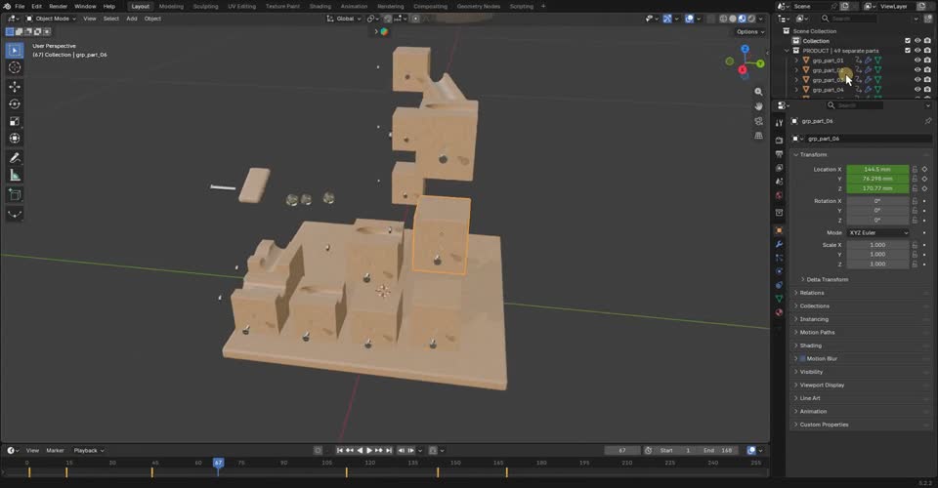
Task: Switch to the Modeling workspace tab
Action: 171,6
